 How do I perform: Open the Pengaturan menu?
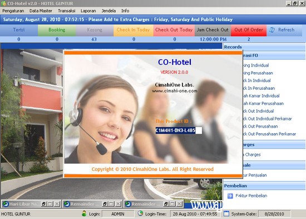13,11
